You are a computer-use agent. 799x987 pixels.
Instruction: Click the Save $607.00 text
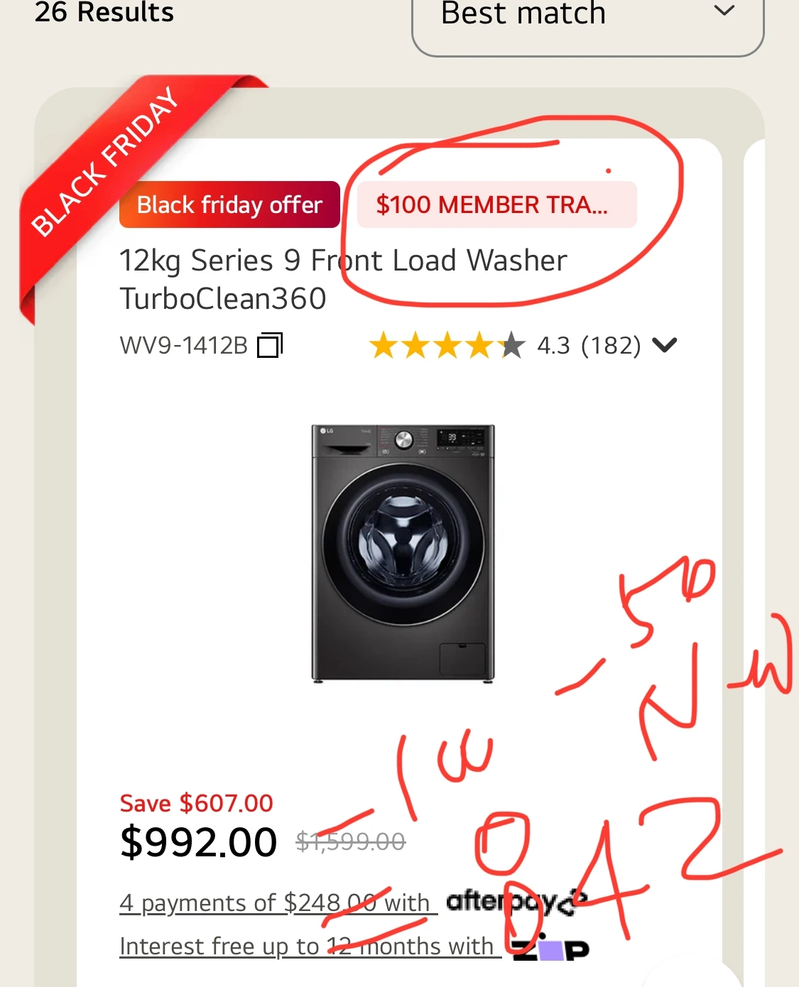click(x=196, y=803)
